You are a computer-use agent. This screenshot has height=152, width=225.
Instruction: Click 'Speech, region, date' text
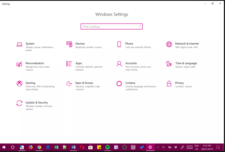pyautogui.click(x=185, y=67)
